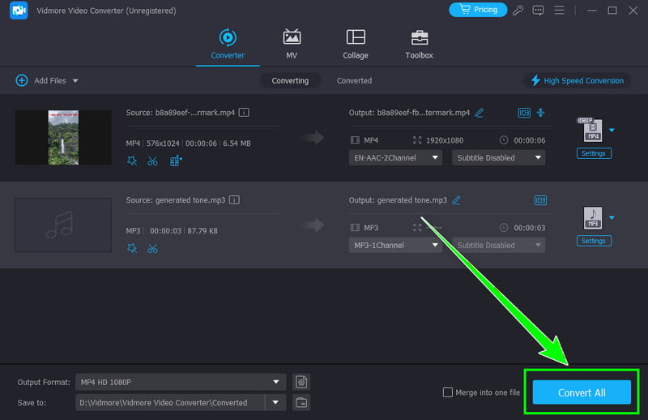
Task: Click the MP3 format icon on the audio row
Action: 592,218
